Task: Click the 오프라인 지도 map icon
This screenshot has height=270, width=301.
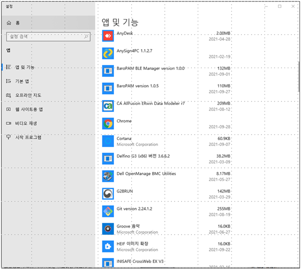Action: click(8, 95)
